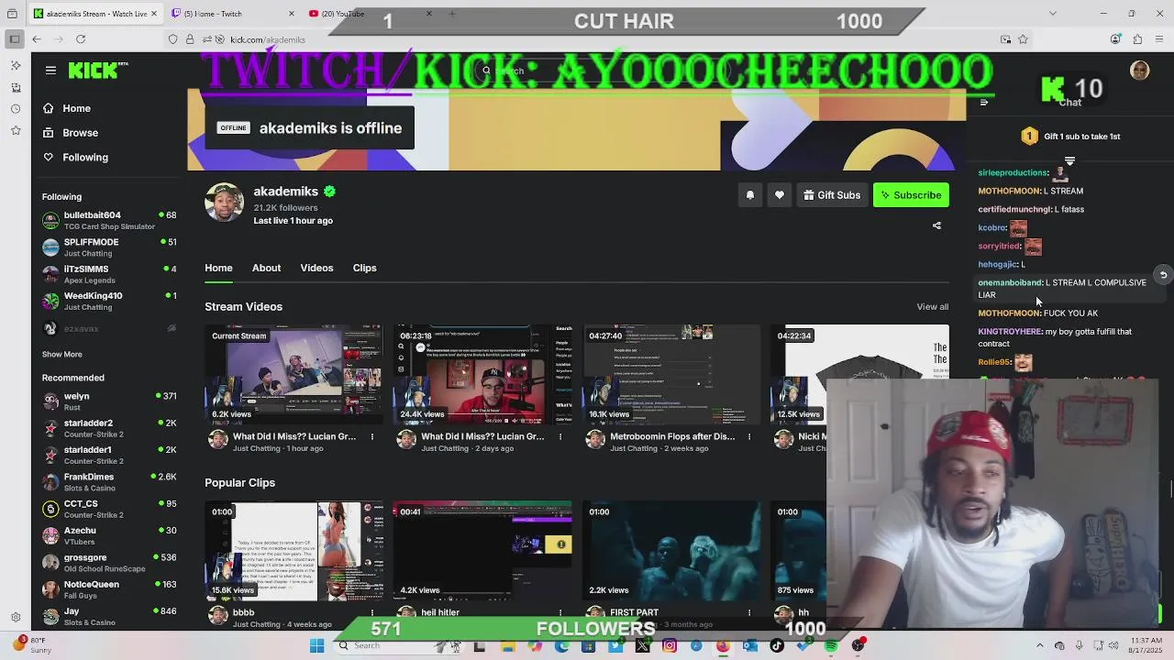This screenshot has height=660, width=1174.
Task: Click the browser back arrow
Action: tap(37, 39)
